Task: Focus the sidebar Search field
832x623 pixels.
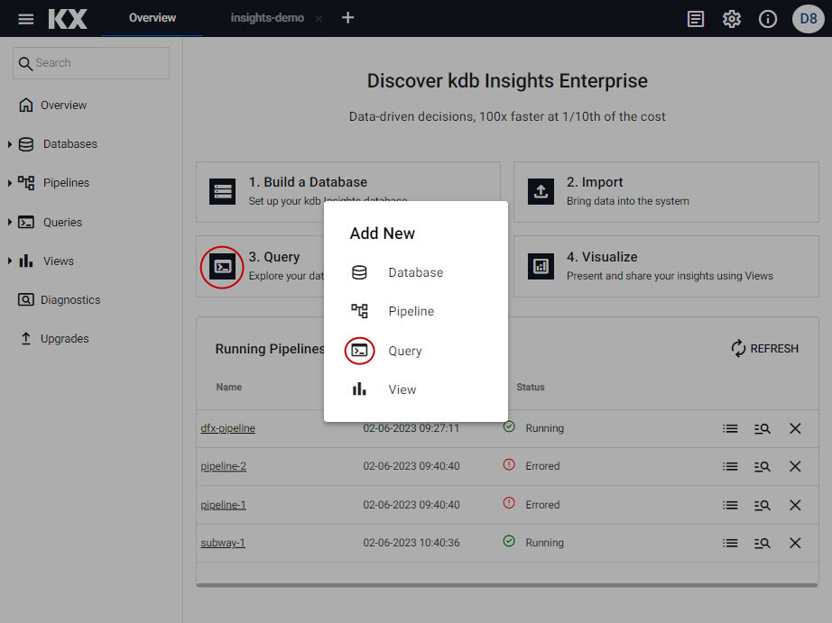Action: [91, 63]
